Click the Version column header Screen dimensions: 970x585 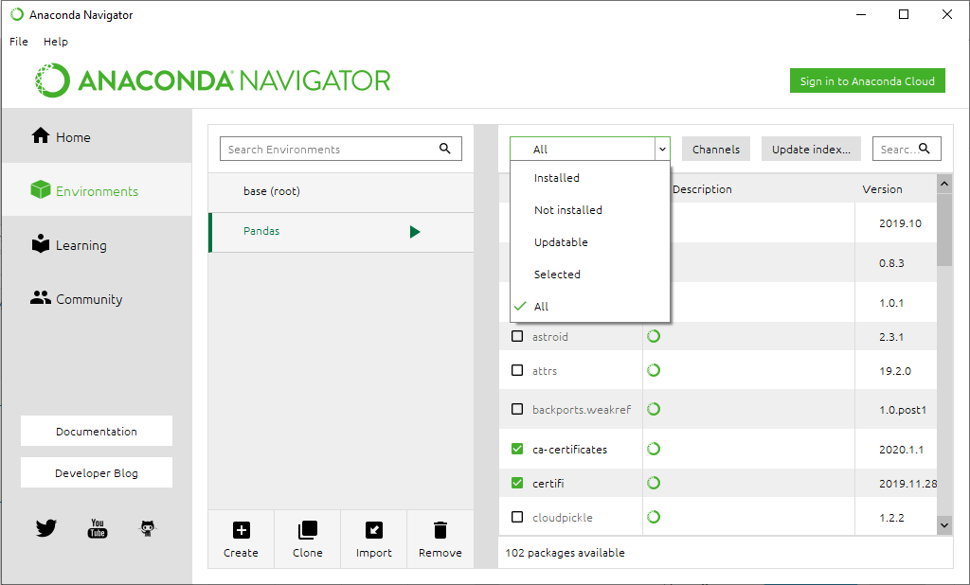click(882, 189)
